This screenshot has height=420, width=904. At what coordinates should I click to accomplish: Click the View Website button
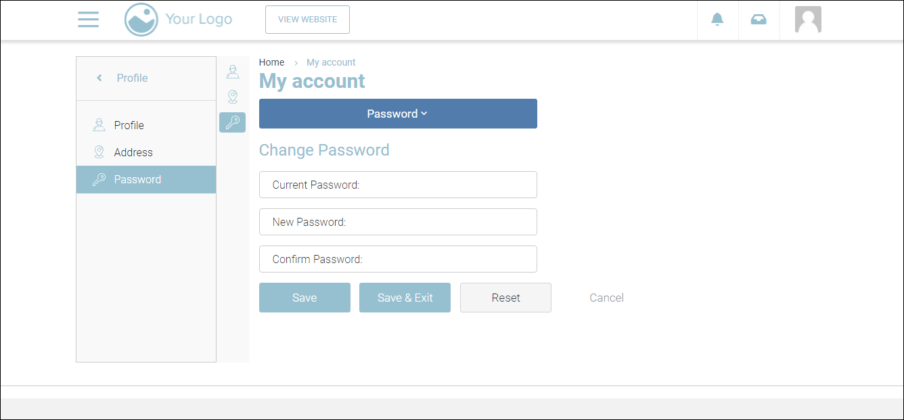coord(307,20)
